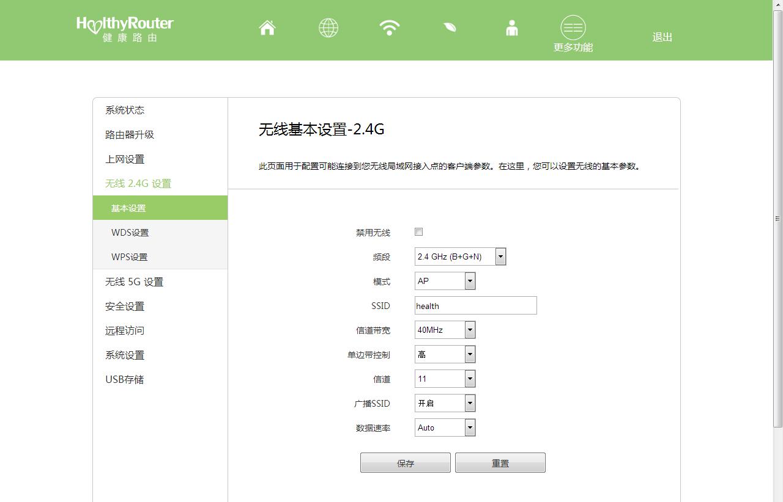Enable the 禁用无线 checkbox

click(x=419, y=232)
